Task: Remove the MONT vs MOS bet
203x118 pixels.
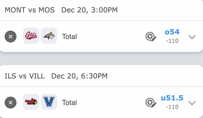Action: point(11,37)
